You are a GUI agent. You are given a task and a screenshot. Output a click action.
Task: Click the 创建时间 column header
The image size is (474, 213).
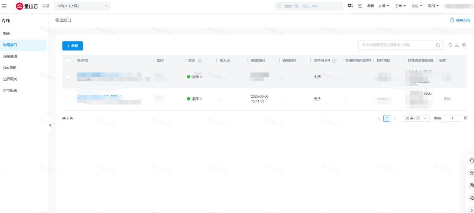(258, 60)
